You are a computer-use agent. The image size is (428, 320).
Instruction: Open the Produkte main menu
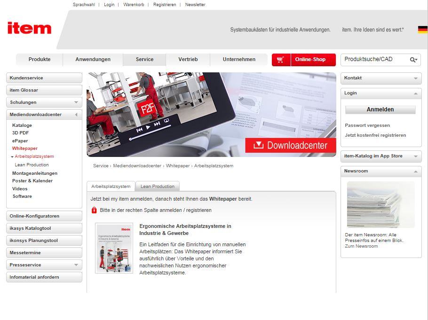pyautogui.click(x=40, y=60)
